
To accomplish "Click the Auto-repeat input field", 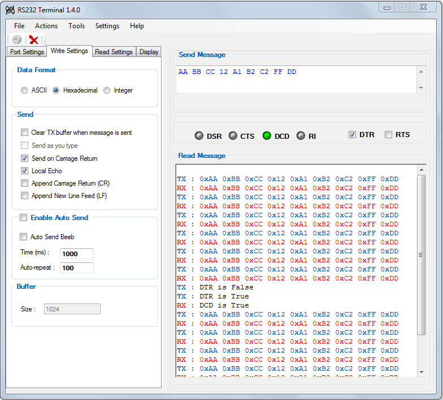I will (77, 267).
